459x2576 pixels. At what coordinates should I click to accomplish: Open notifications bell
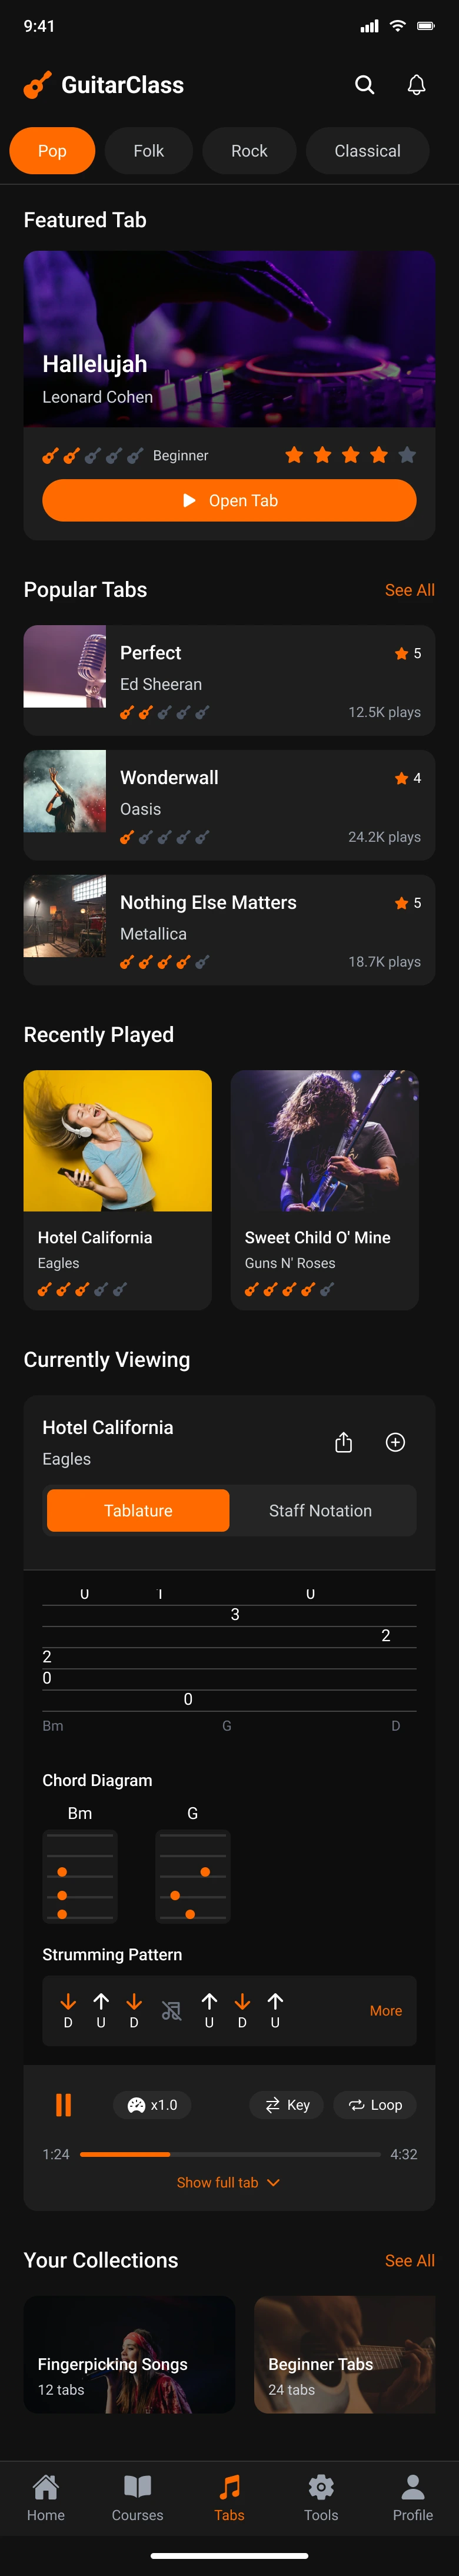tap(416, 85)
